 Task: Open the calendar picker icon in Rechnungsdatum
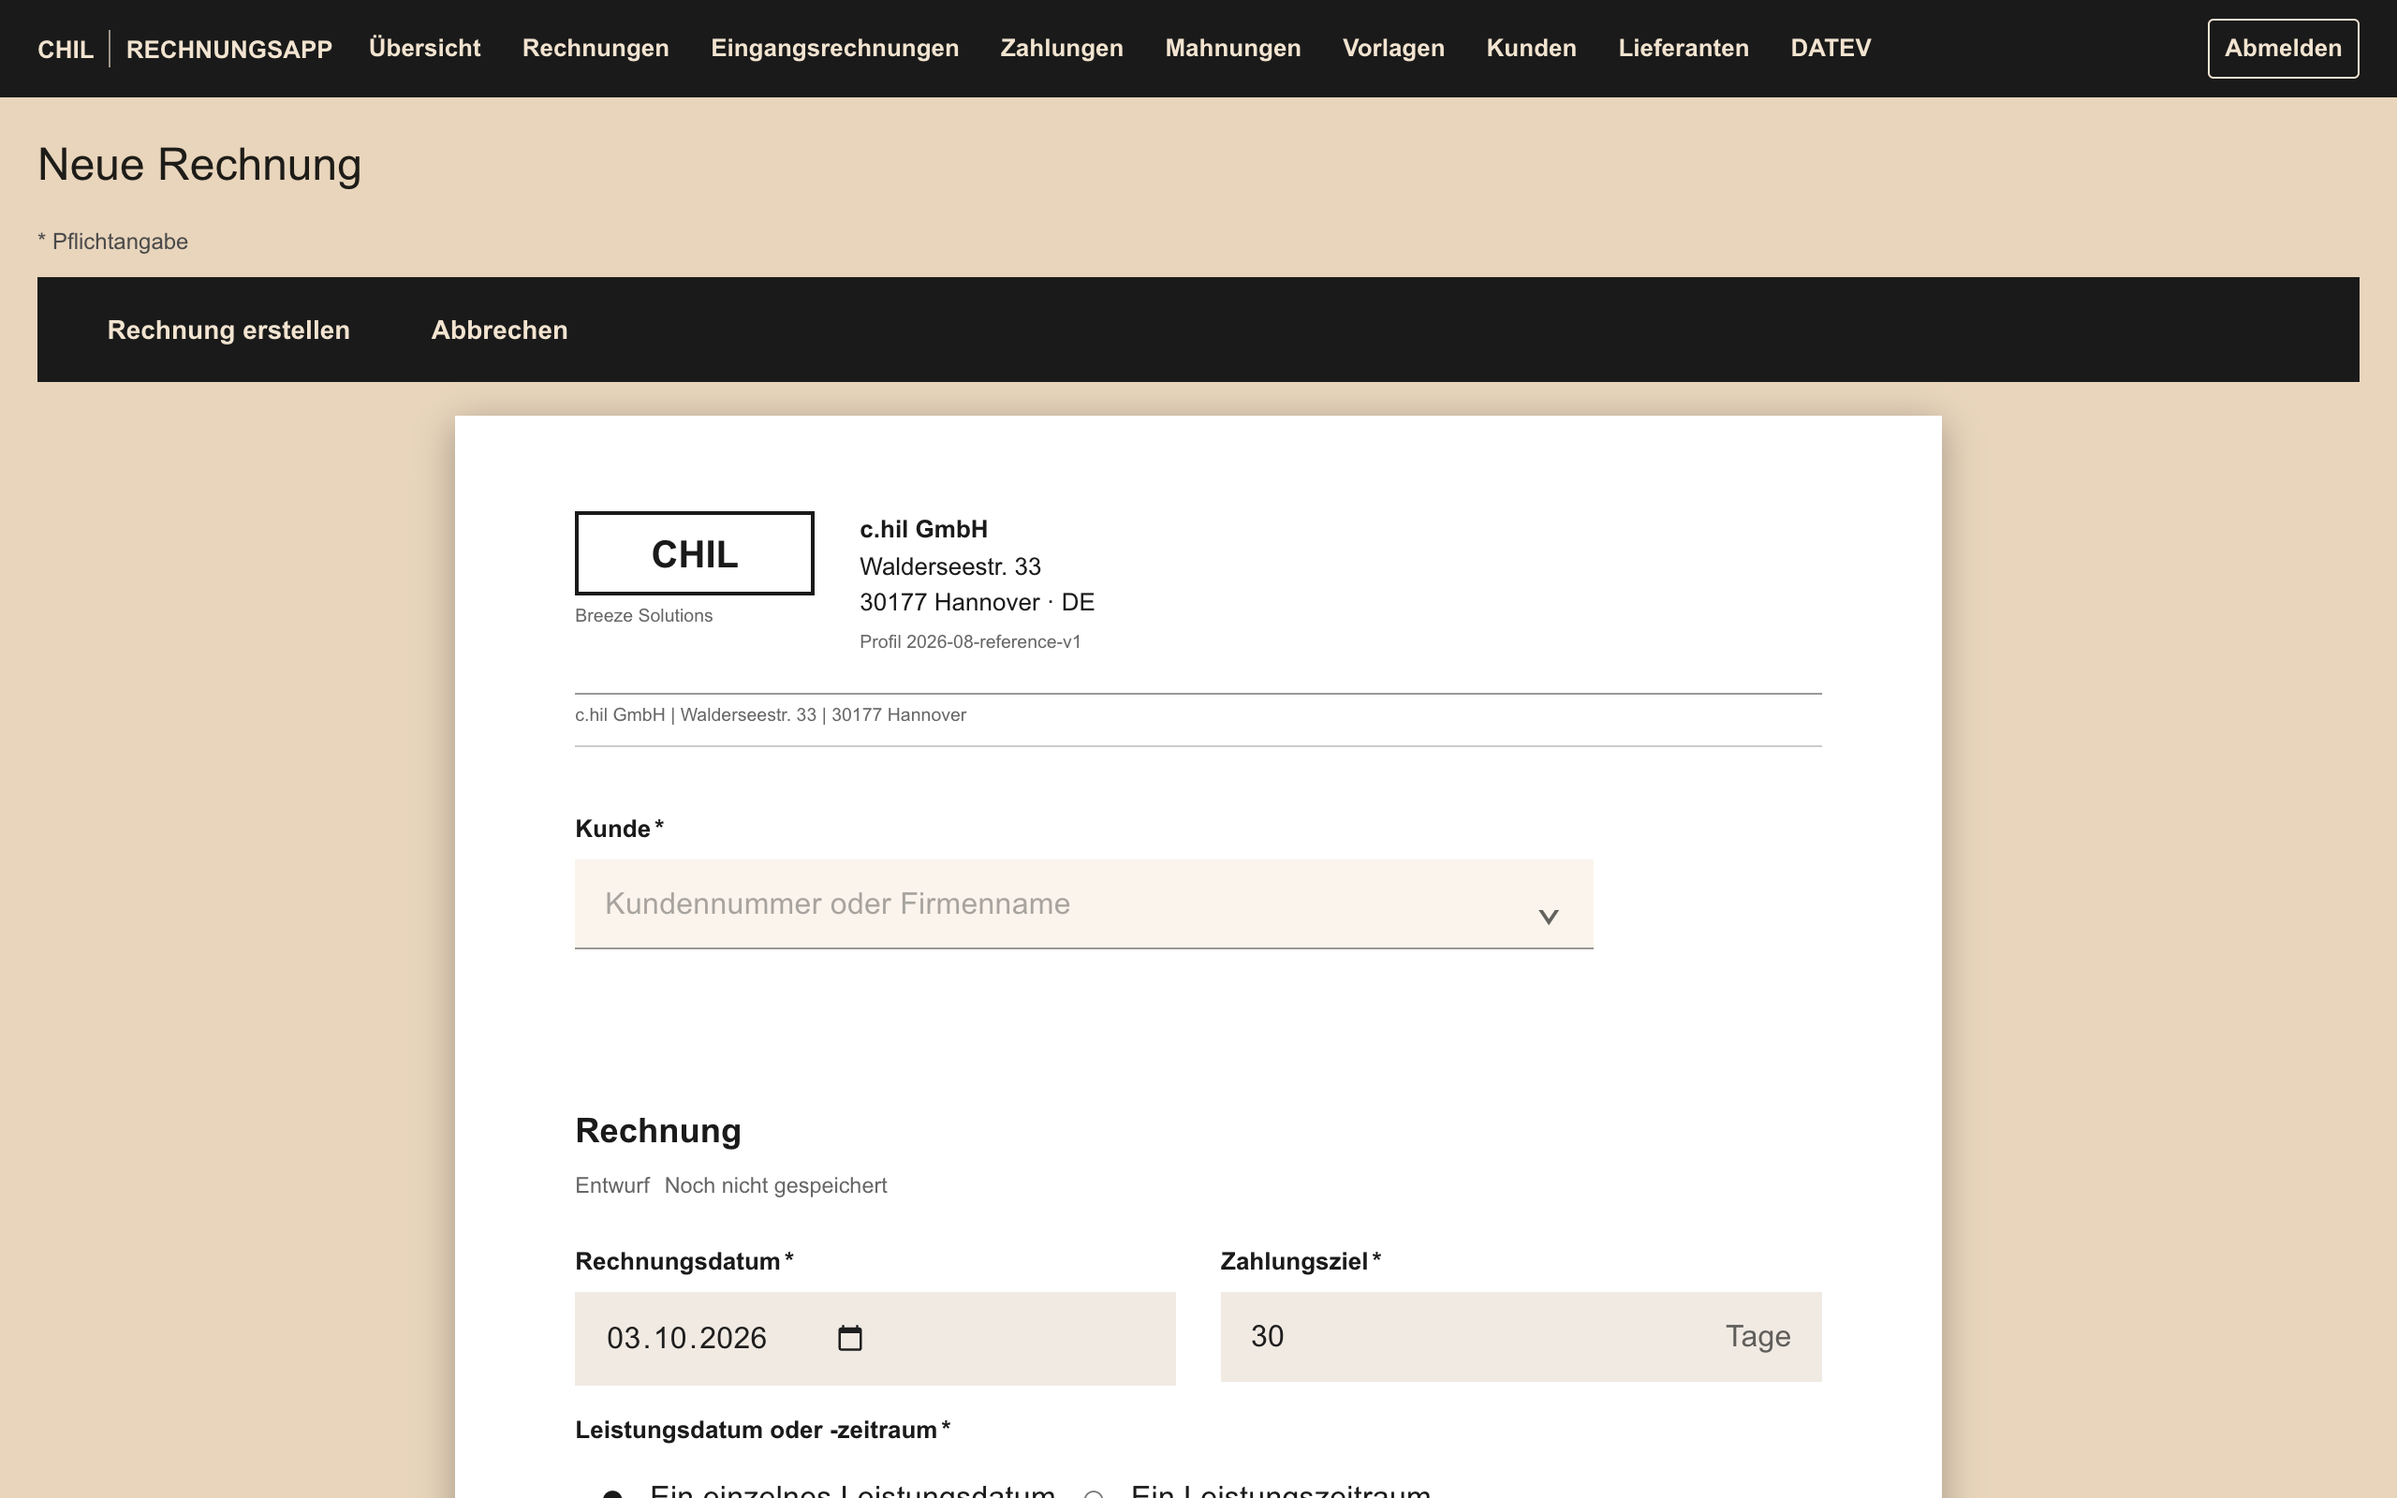pos(850,1338)
